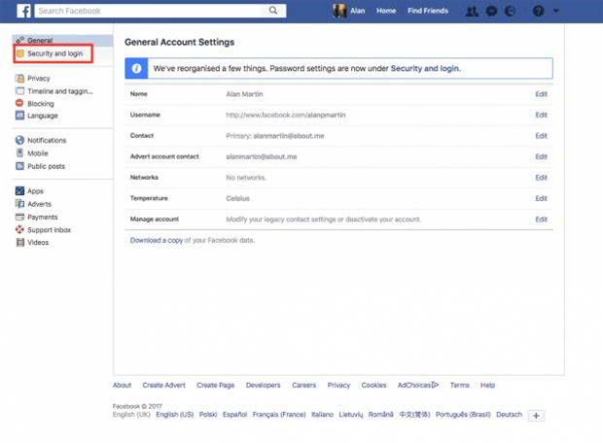Open the About footer link
Image resolution: width=603 pixels, height=443 pixels.
[122, 385]
